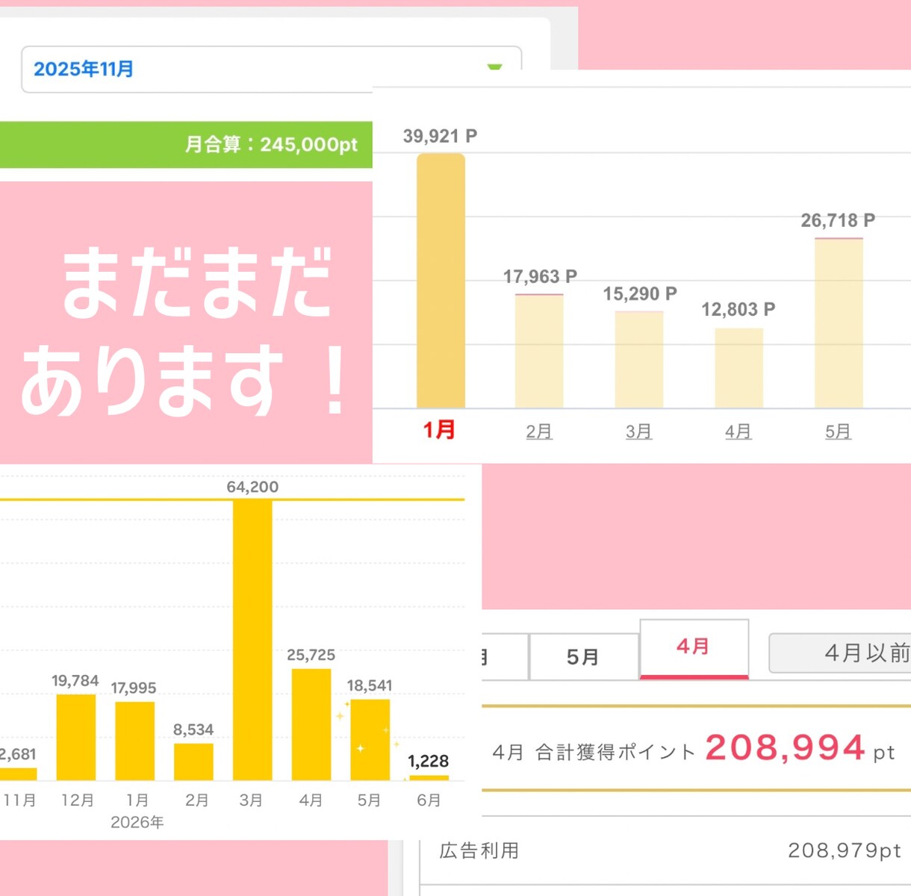Click the 3月 bar in the pale chart

pyautogui.click(x=639, y=359)
